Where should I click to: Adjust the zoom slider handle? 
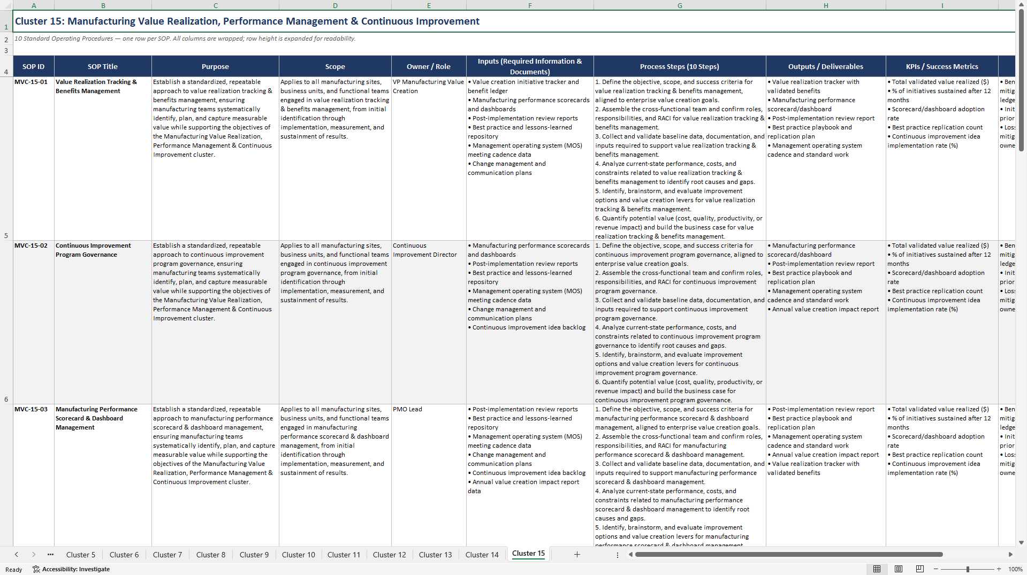pyautogui.click(x=968, y=569)
